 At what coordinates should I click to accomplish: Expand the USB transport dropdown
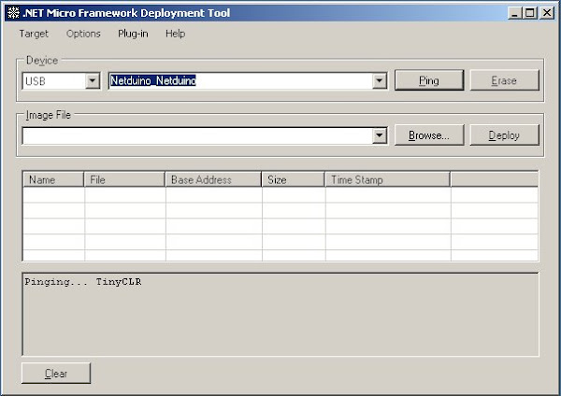[x=93, y=80]
